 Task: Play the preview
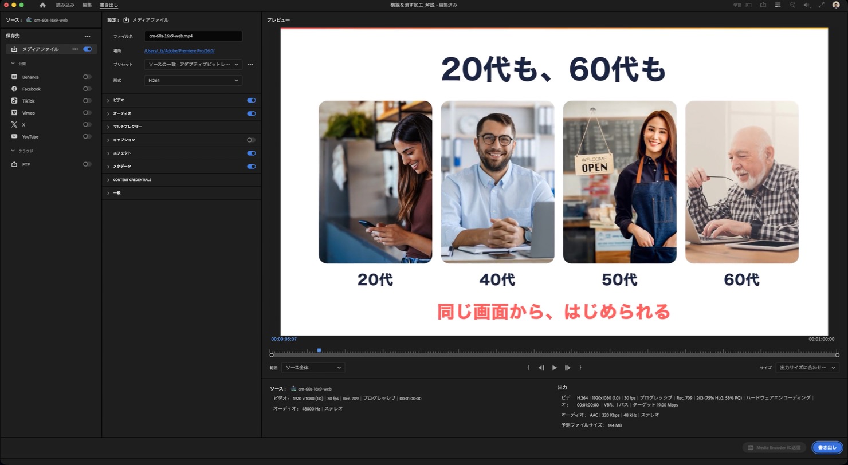(554, 368)
